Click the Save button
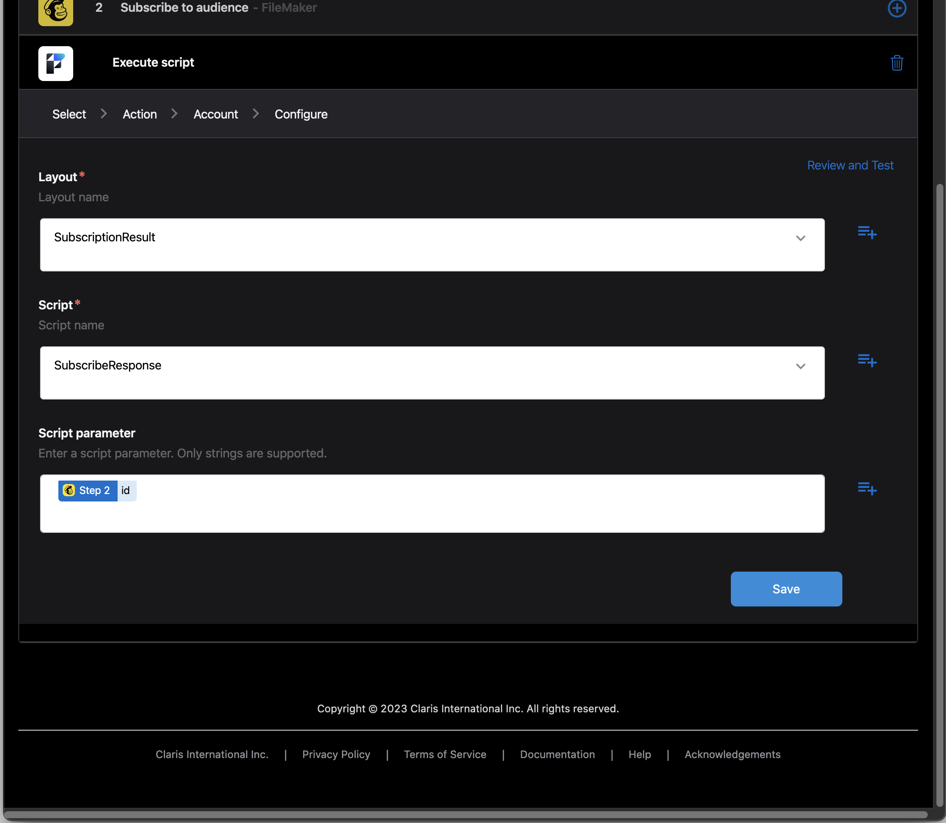This screenshot has height=823, width=946. 786,589
